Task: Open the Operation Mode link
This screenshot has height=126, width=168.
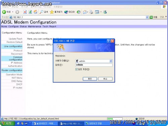Action: [14, 75]
